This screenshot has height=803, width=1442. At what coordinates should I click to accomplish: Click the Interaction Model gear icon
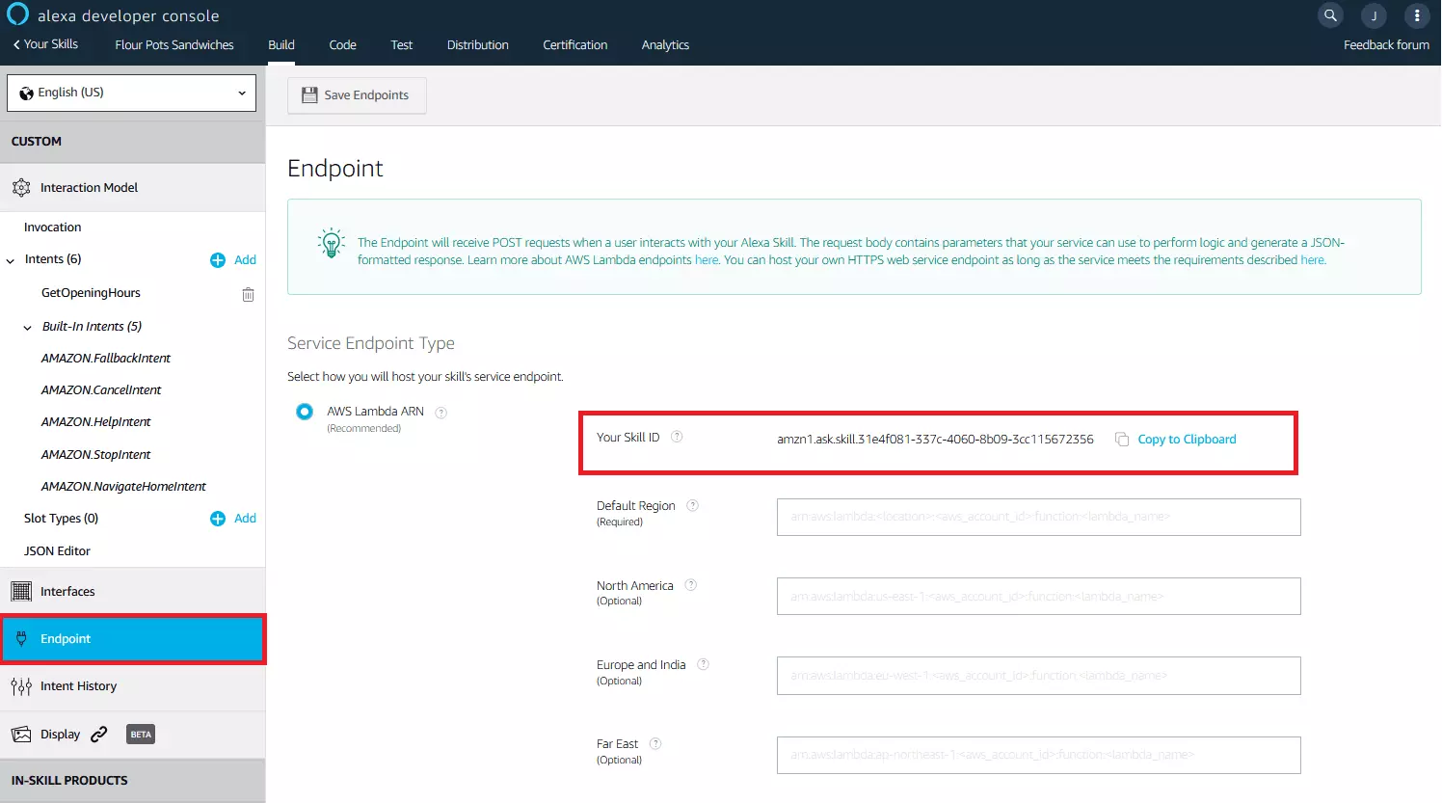pos(21,188)
